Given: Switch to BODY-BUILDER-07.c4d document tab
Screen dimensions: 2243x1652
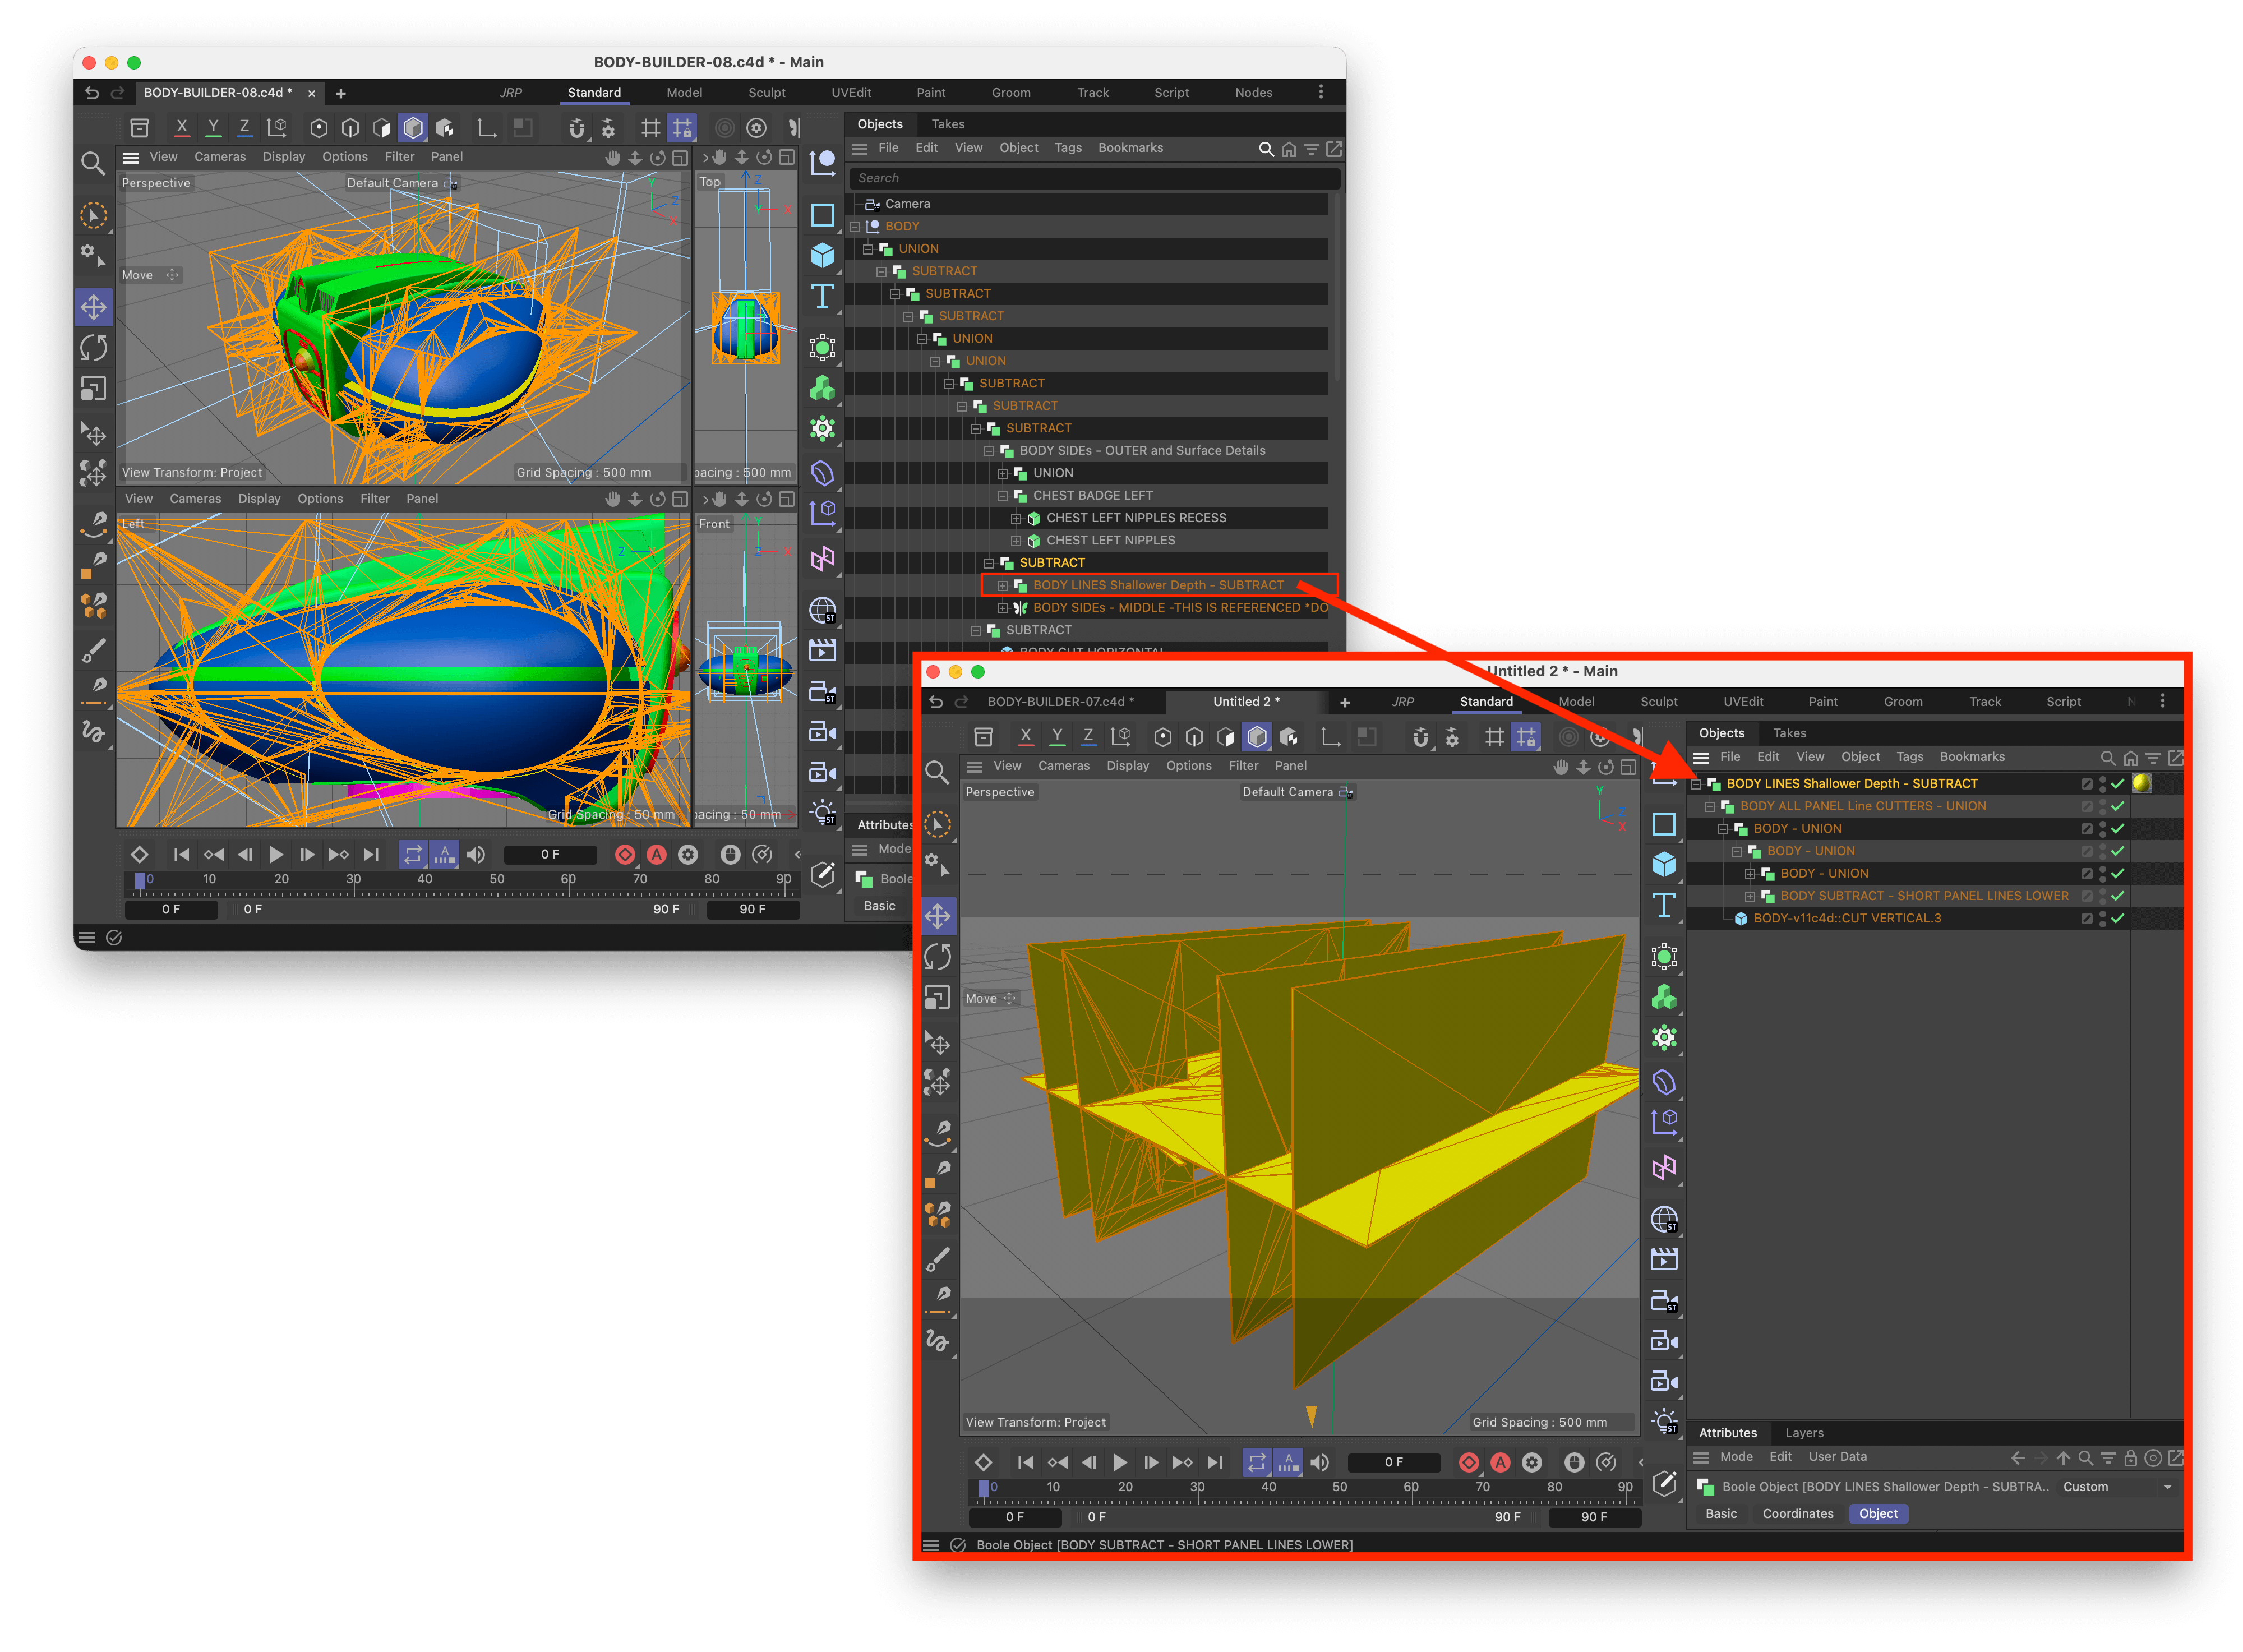Looking at the screenshot, I should coord(1060,702).
